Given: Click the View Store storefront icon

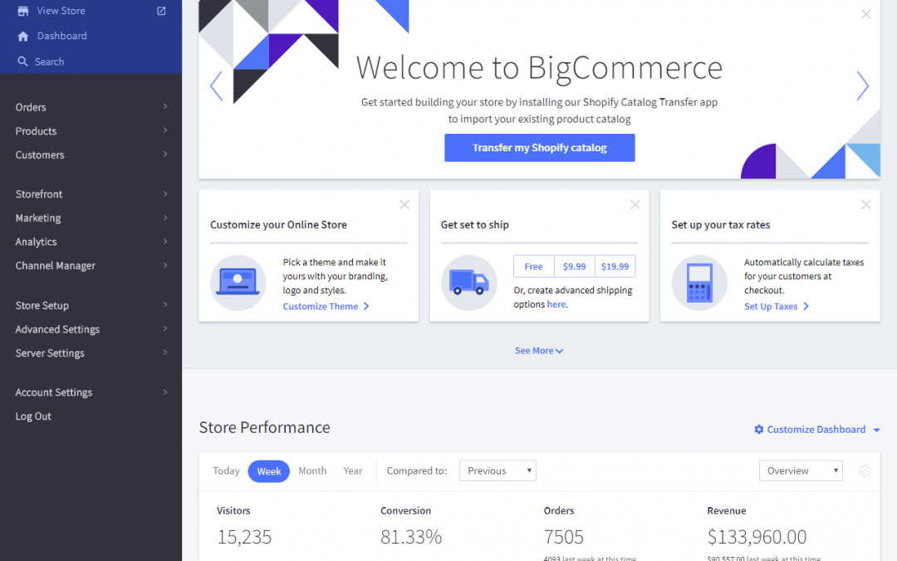Looking at the screenshot, I should pos(23,11).
